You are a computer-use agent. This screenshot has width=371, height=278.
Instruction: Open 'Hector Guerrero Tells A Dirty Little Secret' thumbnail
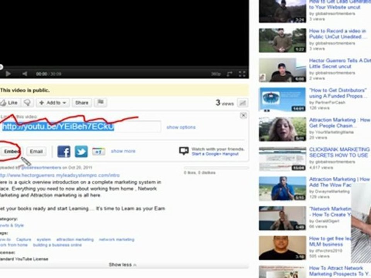[283, 70]
